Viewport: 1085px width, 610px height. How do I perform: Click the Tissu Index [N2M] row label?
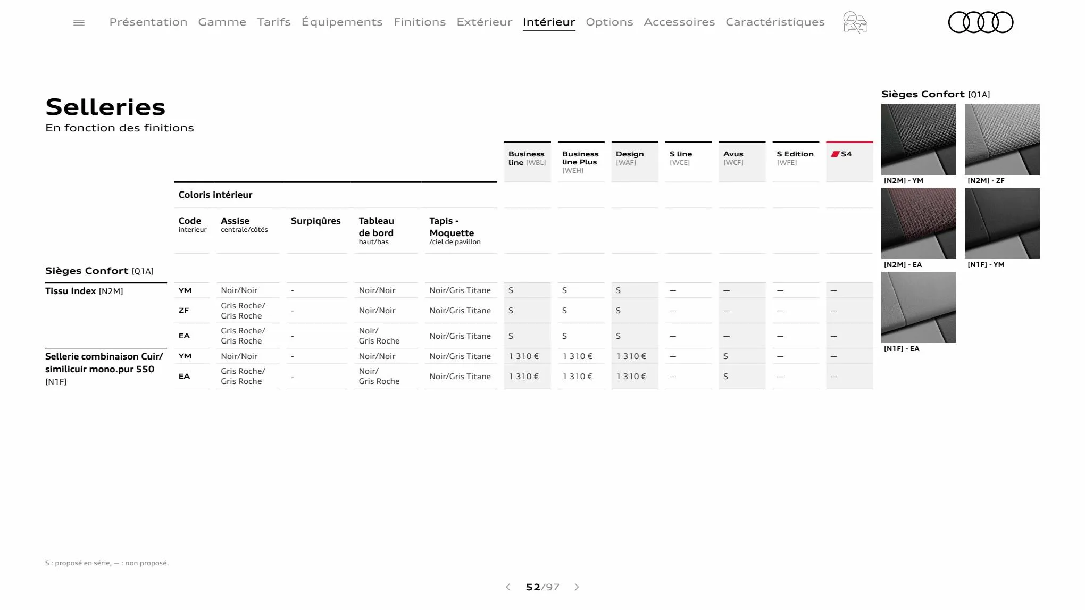84,291
